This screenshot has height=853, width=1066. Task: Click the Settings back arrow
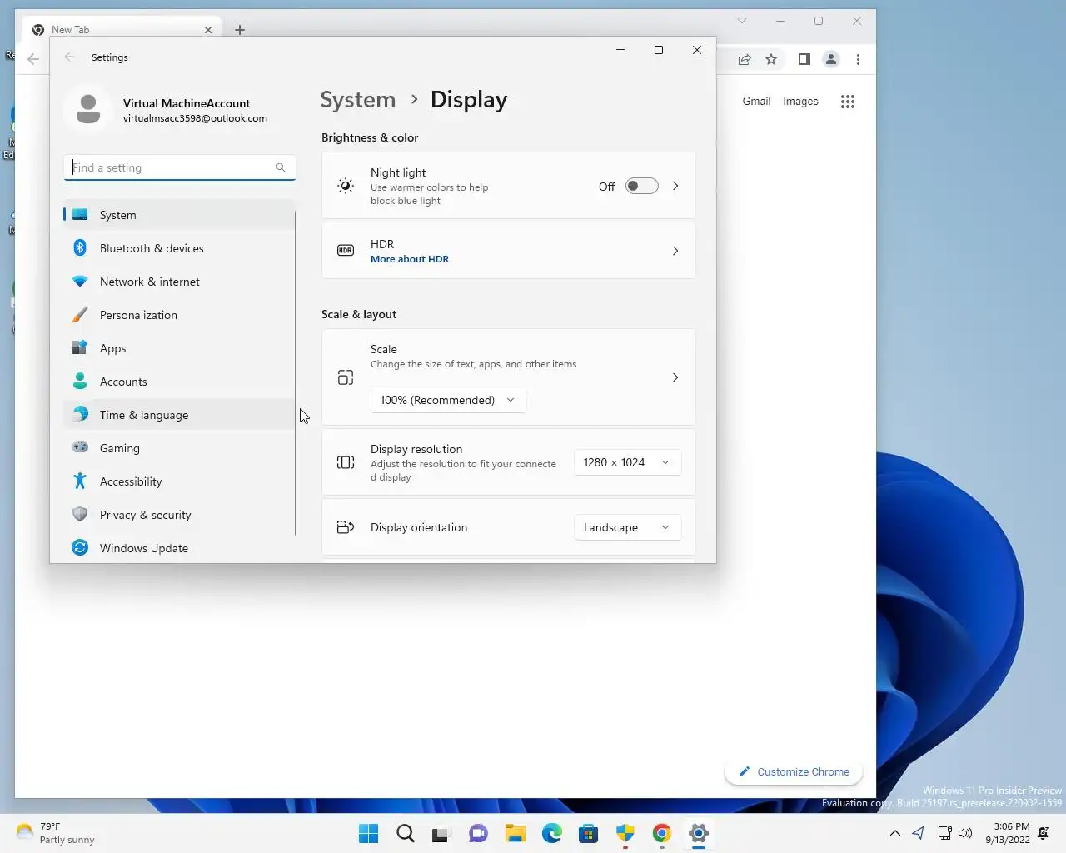click(70, 57)
